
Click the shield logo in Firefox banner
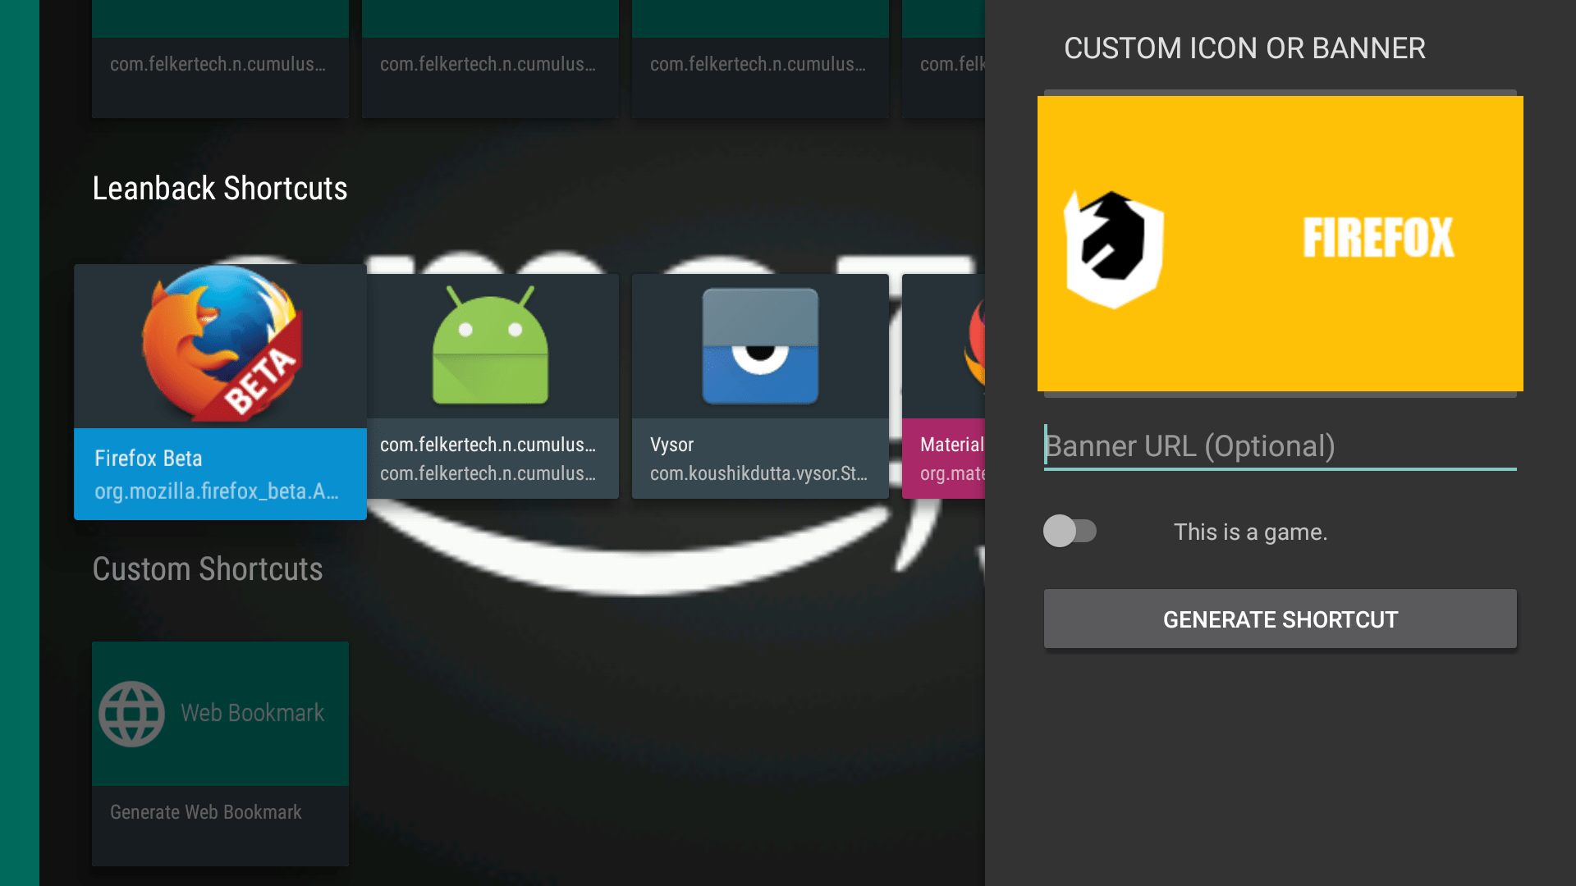pos(1114,249)
